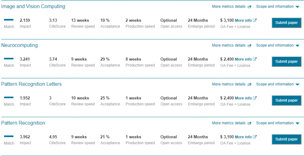This screenshot has height=156, width=304.
Task: Submit paper to Neurocomputing
Action: coord(286,62)
